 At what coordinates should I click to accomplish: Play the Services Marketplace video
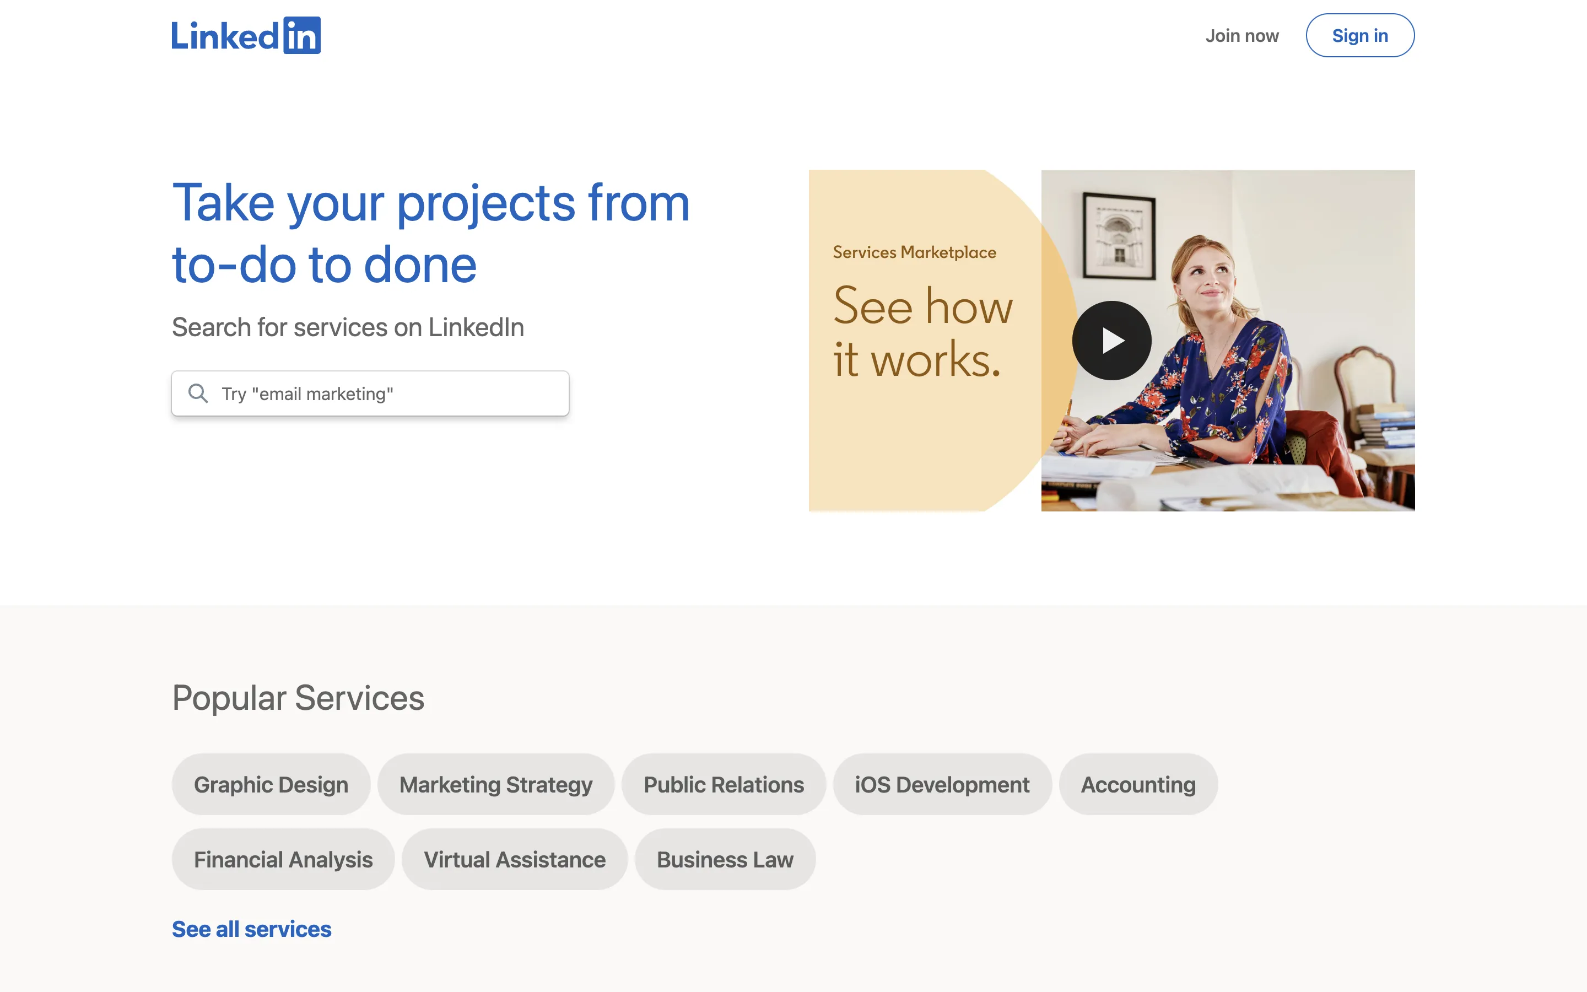(1111, 341)
